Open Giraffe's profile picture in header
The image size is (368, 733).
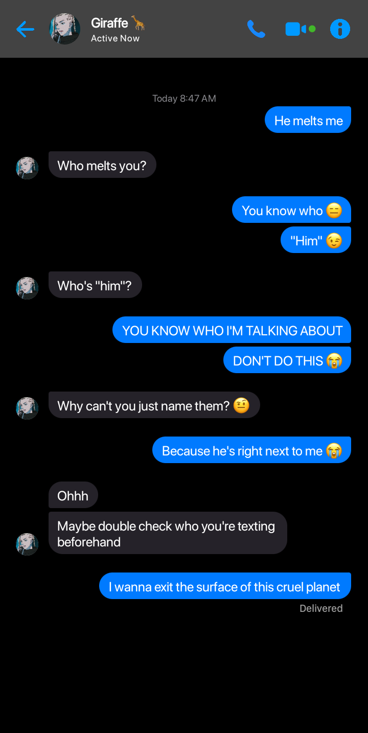click(65, 29)
